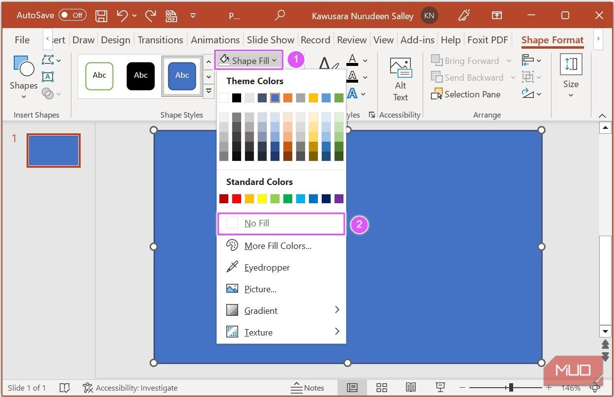Screen dimensions: 614x397
Task: Toggle the AutoSave switch
Action: pyautogui.click(x=72, y=15)
